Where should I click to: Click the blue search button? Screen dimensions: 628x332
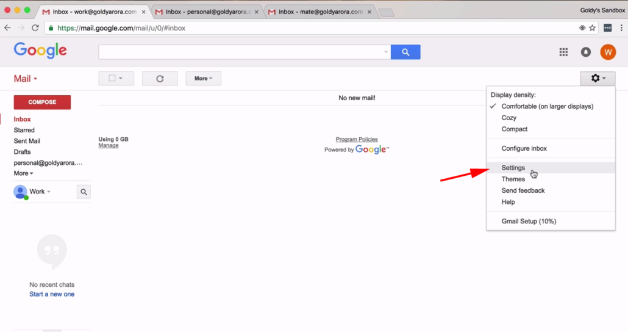(405, 52)
